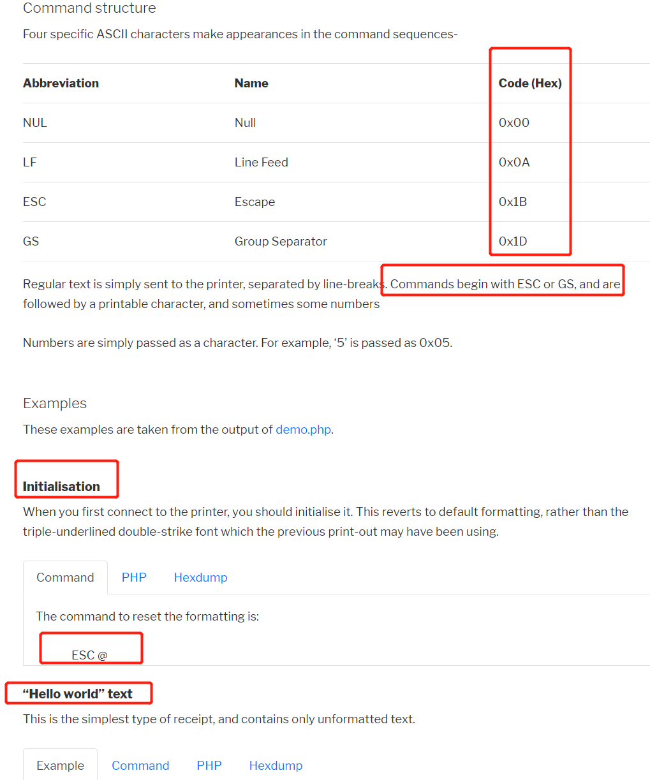Screen dimensions: 650x780
Task: Show Hexdump tab under Hello world section
Action: (276, 765)
